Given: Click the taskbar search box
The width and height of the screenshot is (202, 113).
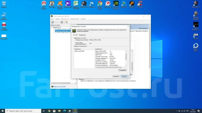Looking at the screenshot, I should click(23, 111).
